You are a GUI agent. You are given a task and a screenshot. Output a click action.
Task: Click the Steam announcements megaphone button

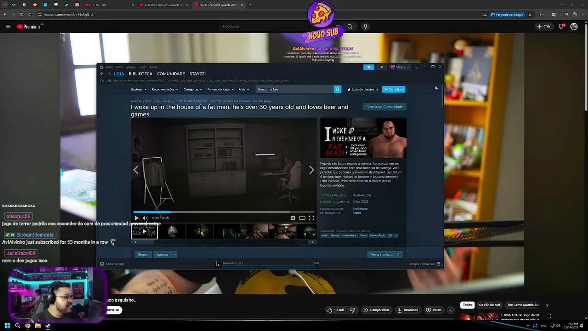coord(369,67)
